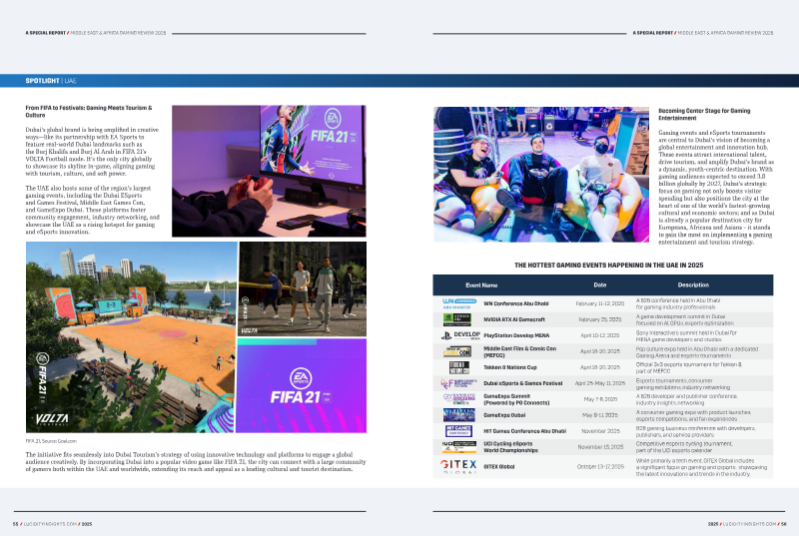
Task: Click the NVIDIA GeForce RTX logo in table
Action: (x=457, y=319)
